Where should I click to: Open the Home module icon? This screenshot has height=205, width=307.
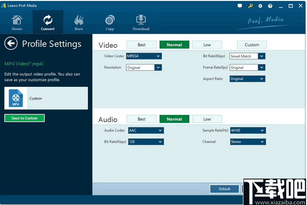17,20
